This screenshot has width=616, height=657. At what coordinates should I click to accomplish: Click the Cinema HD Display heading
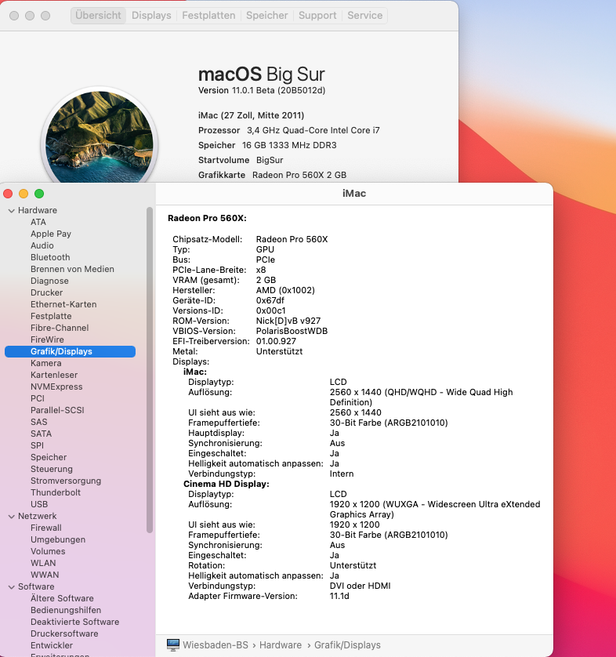coord(226,484)
